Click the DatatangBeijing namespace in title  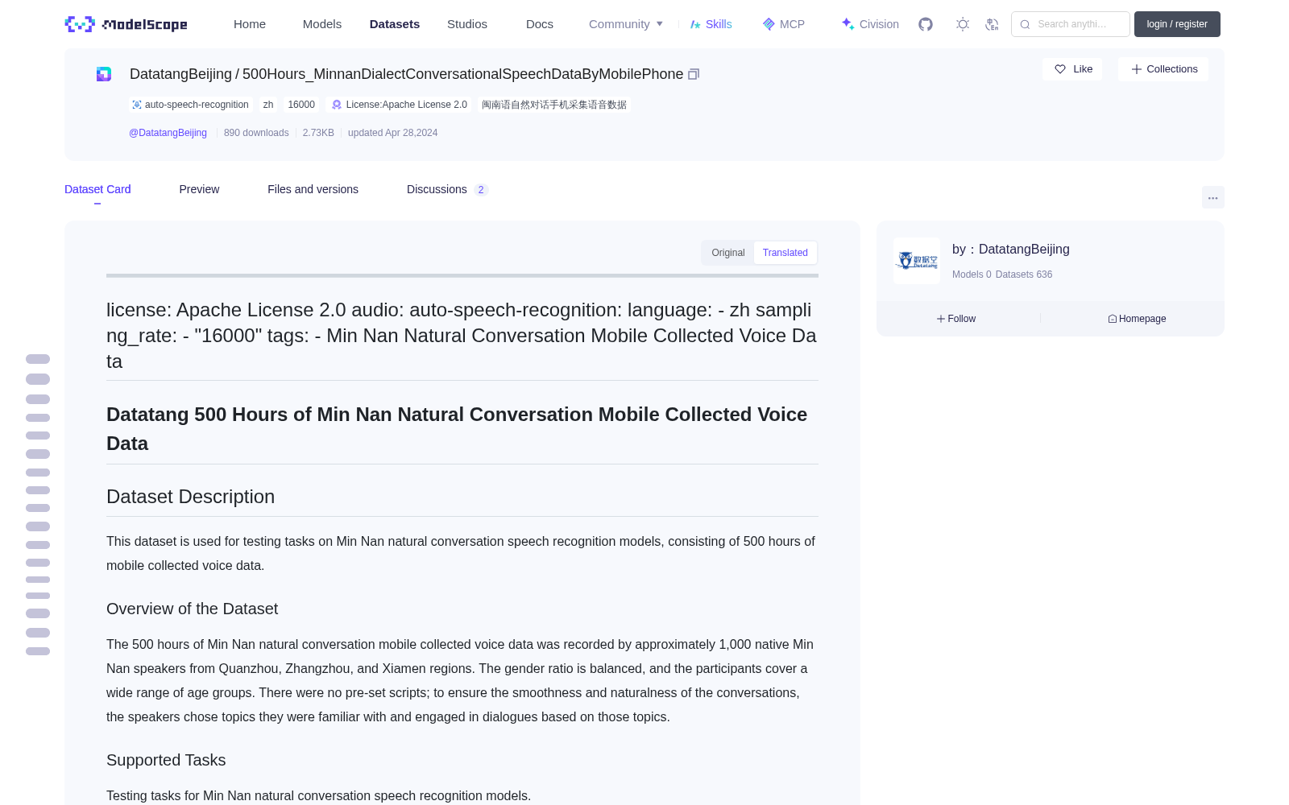pyautogui.click(x=180, y=74)
